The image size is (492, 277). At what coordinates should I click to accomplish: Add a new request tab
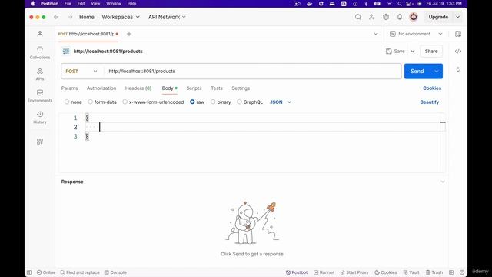tap(129, 34)
